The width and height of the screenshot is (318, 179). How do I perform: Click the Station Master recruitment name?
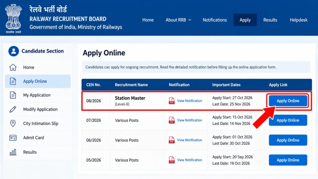130,98
